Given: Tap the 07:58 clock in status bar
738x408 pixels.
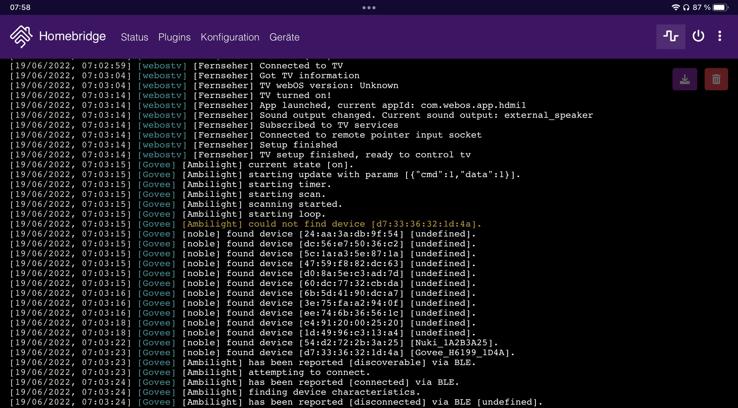Looking at the screenshot, I should click(20, 7).
